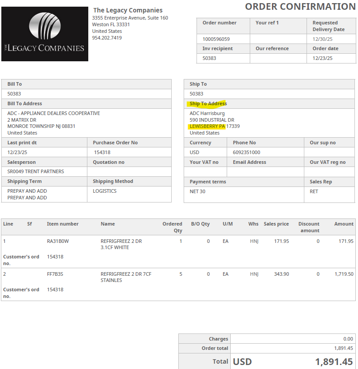Viewport: 358px width, 369px height.
Task: Click salesperson SR0049 TRENT PARTNERS
Action: [x=35, y=171]
